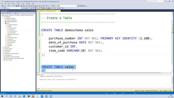Image resolution: width=174 pixels, height=98 pixels.
Task: Click the taskbar Search magnifier icon
Action: coord(7,96)
